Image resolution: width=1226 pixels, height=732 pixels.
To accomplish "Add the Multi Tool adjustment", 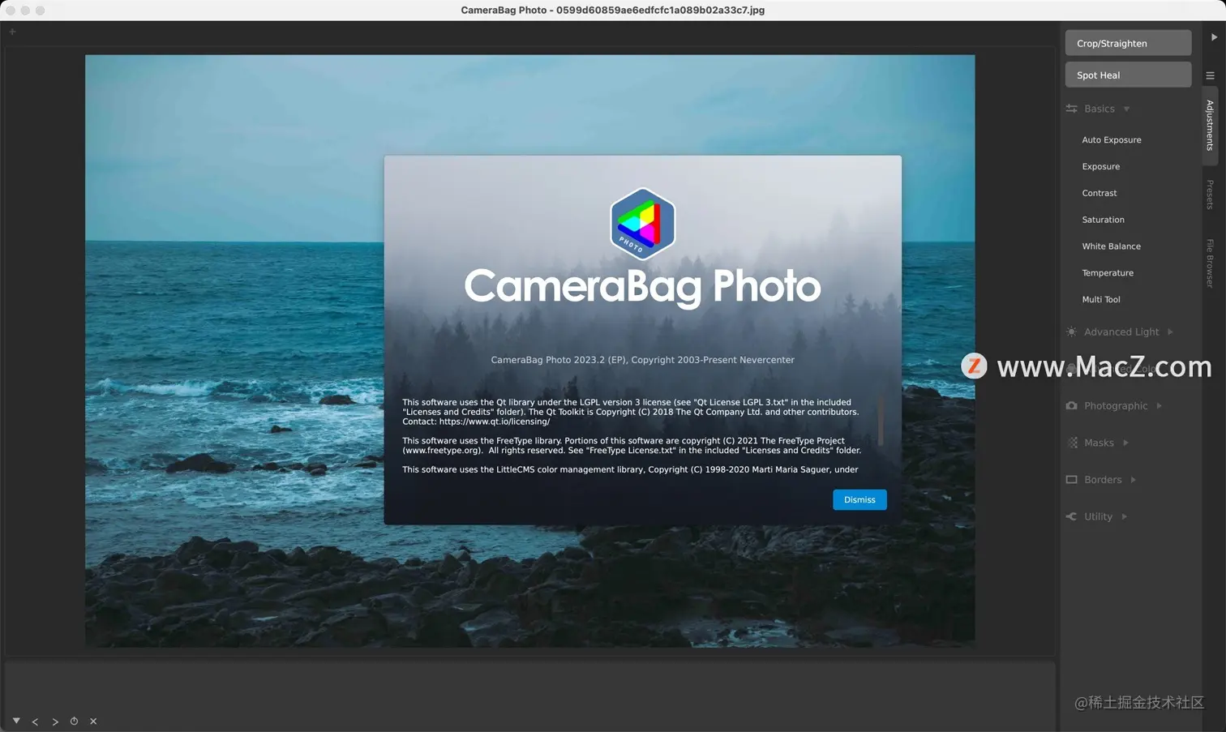I will (x=1100, y=299).
